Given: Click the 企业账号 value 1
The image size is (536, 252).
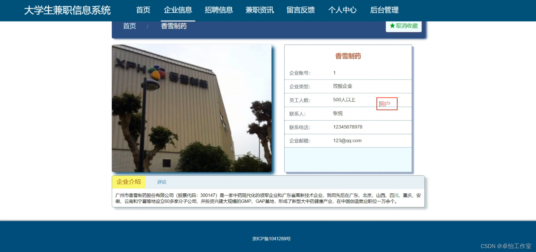Looking at the screenshot, I should [334, 73].
